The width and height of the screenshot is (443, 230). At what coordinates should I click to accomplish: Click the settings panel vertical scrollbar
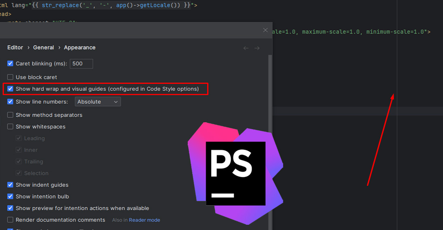coord(270,142)
